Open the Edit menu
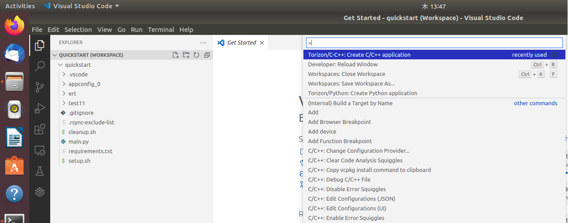 click(x=53, y=30)
